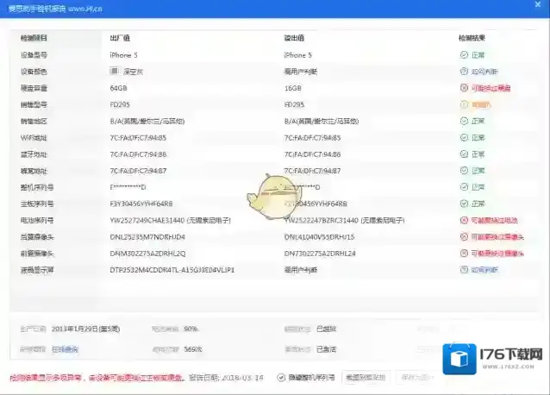Click the check icon in 蜂窝地址 row
The image size is (550, 395).
[464, 171]
